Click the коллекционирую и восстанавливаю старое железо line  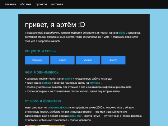pos(73,91)
